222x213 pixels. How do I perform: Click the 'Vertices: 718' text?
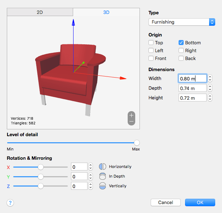(x=22, y=118)
